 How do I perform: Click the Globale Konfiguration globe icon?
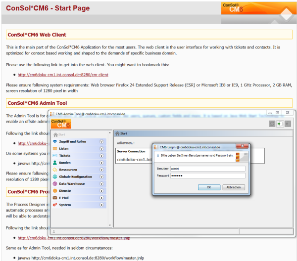tap(55, 176)
